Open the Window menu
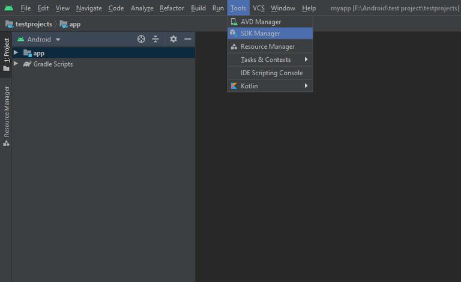This screenshot has width=461, height=282. tap(283, 8)
